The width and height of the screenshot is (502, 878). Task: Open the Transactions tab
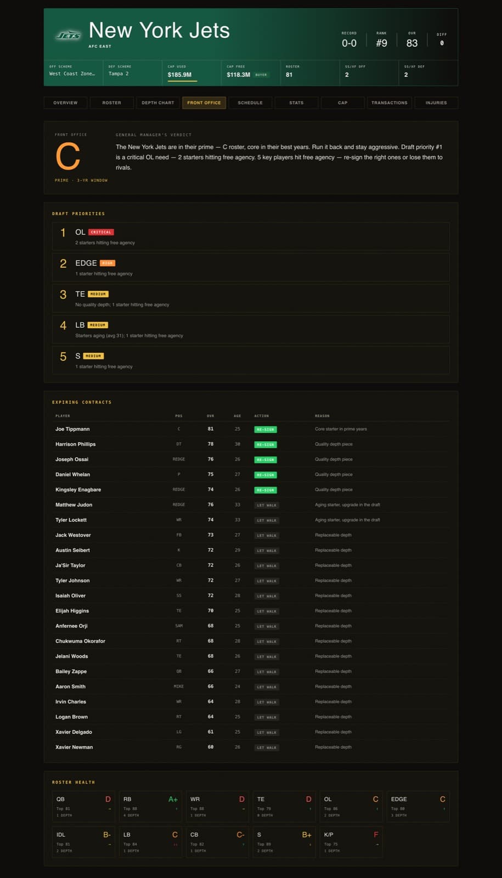click(390, 103)
